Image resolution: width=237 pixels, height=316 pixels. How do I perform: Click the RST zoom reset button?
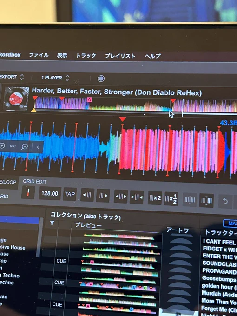13,146
